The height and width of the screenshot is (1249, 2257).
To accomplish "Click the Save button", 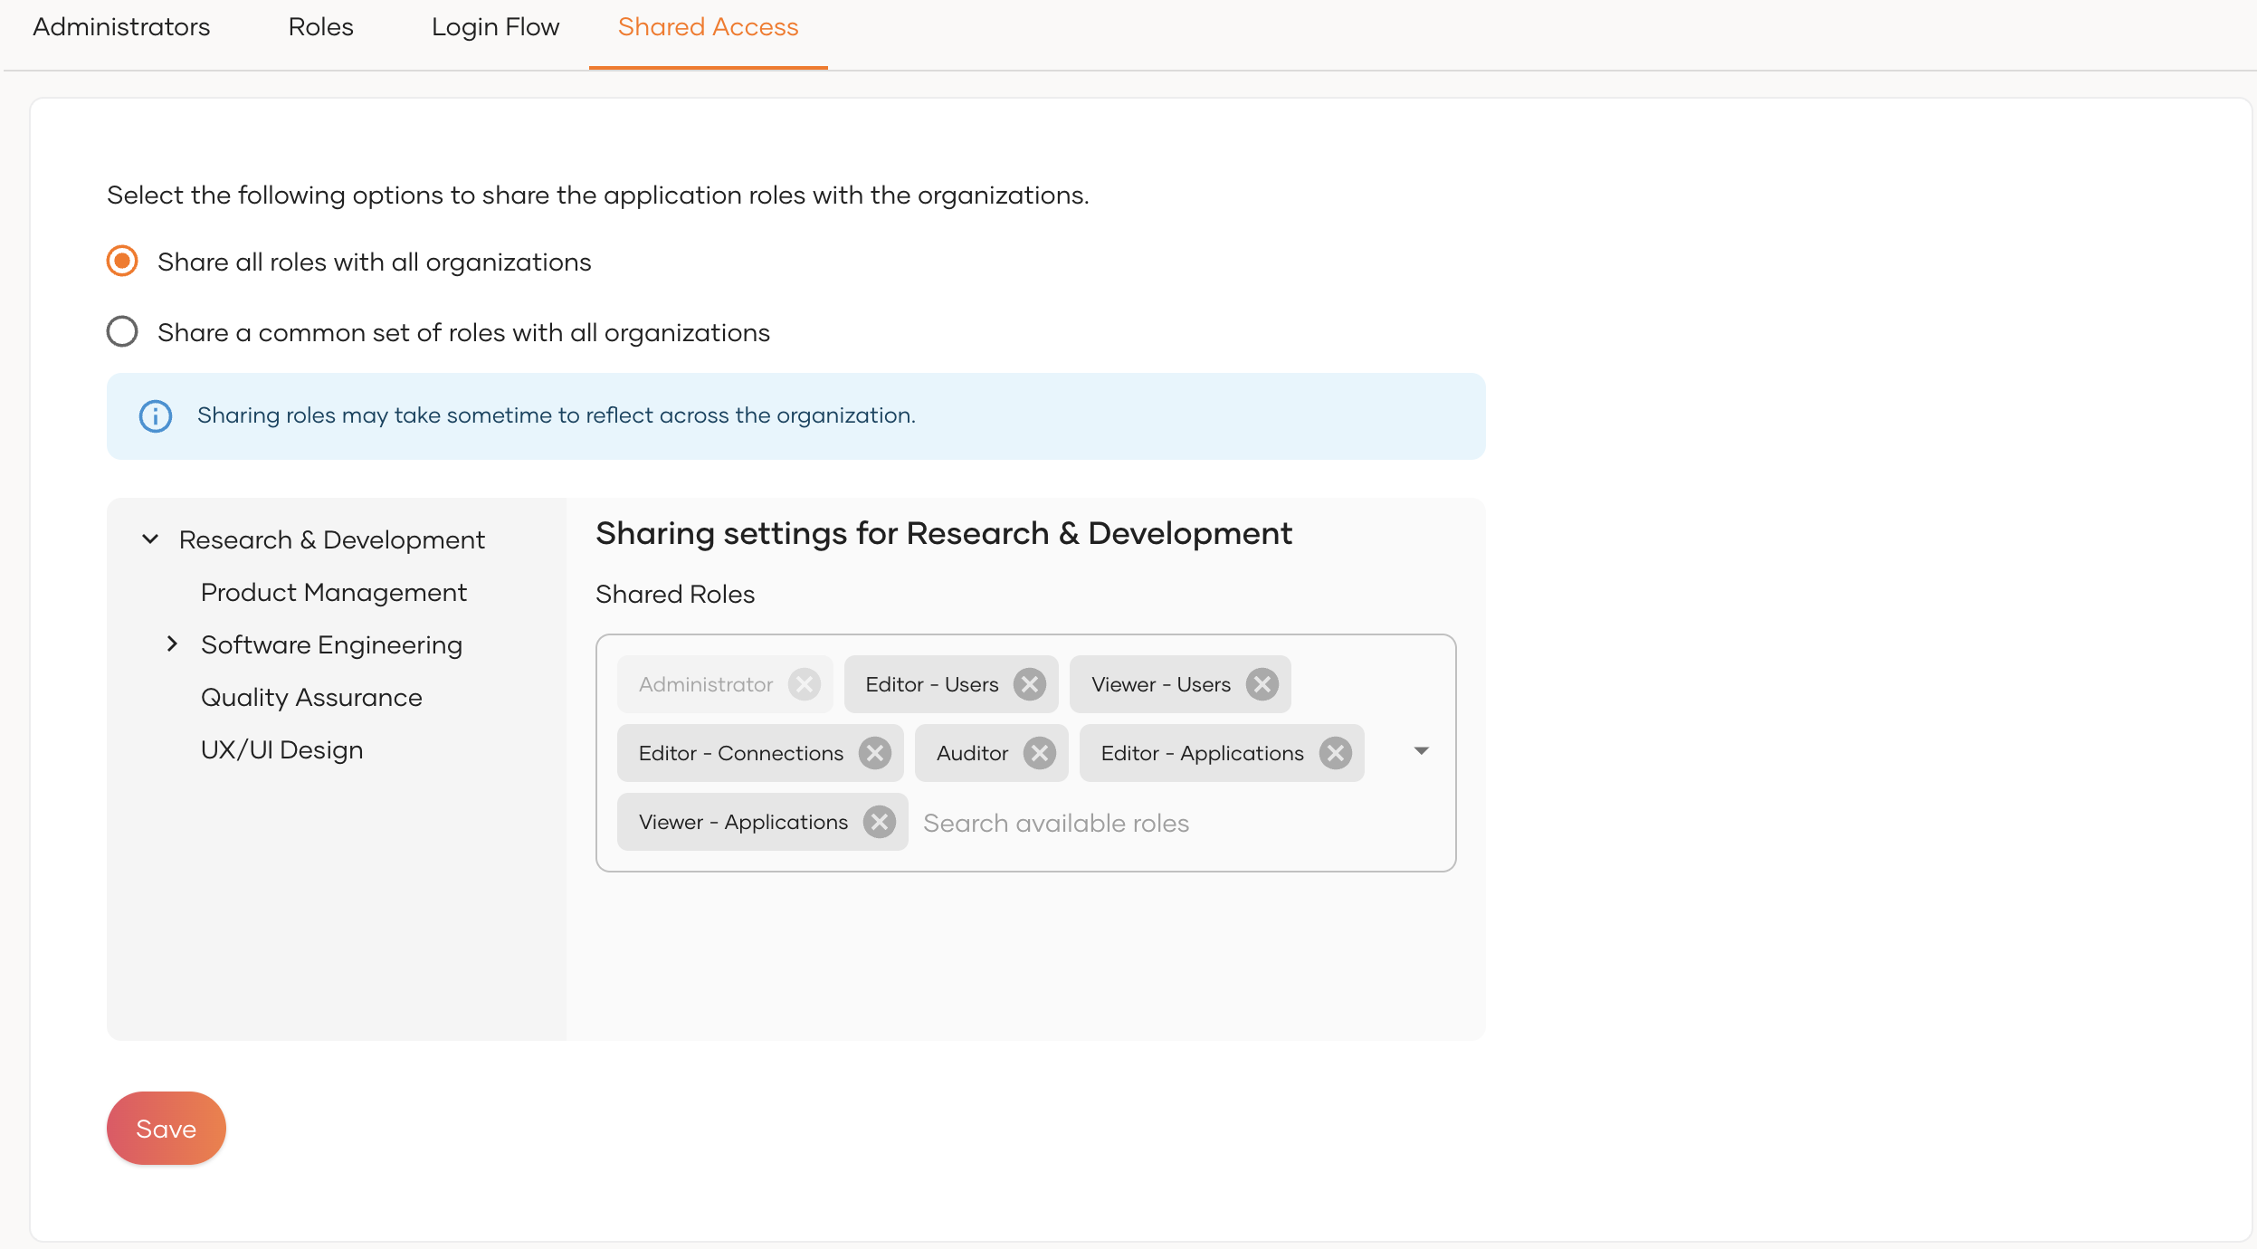I will tap(167, 1129).
